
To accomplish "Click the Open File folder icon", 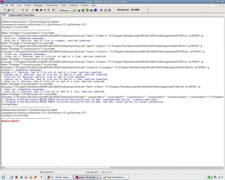I will (x=9, y=10).
